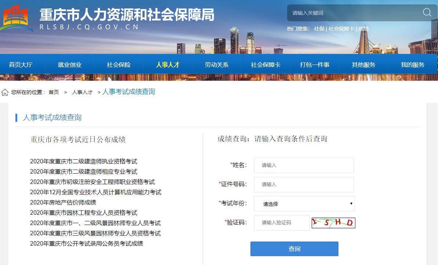
Task: Open the 劳动关系 navigation menu
Action: click(217, 64)
